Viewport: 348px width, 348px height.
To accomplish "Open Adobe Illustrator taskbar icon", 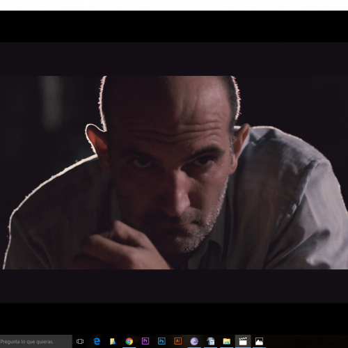I will click(x=178, y=341).
